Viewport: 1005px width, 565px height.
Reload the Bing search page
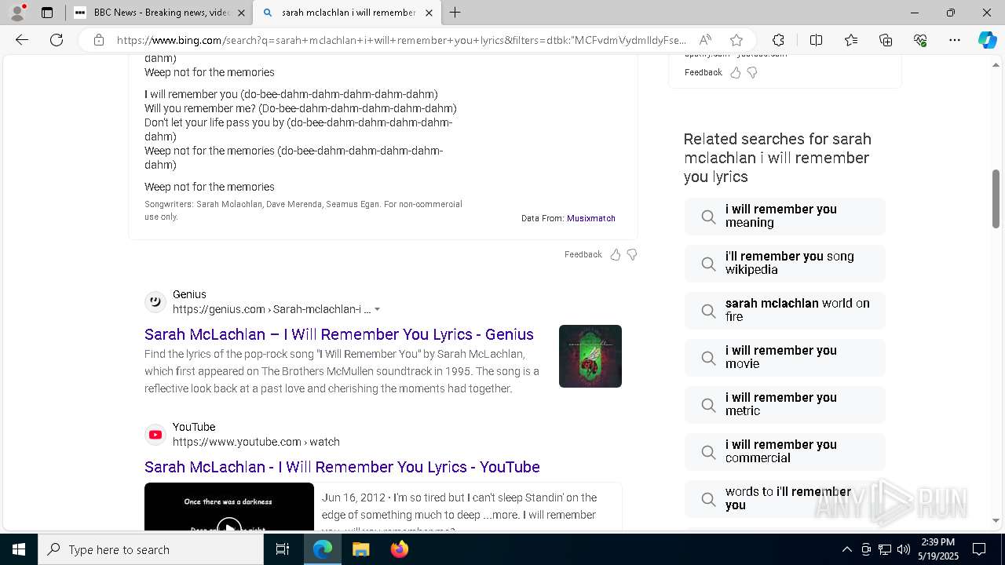[x=57, y=40]
